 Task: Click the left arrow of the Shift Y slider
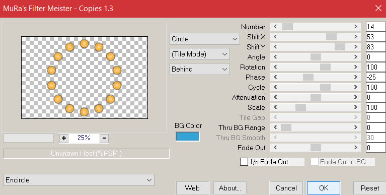click(275, 47)
